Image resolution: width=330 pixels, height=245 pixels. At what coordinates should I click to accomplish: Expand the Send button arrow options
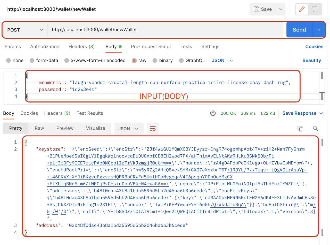(x=319, y=30)
